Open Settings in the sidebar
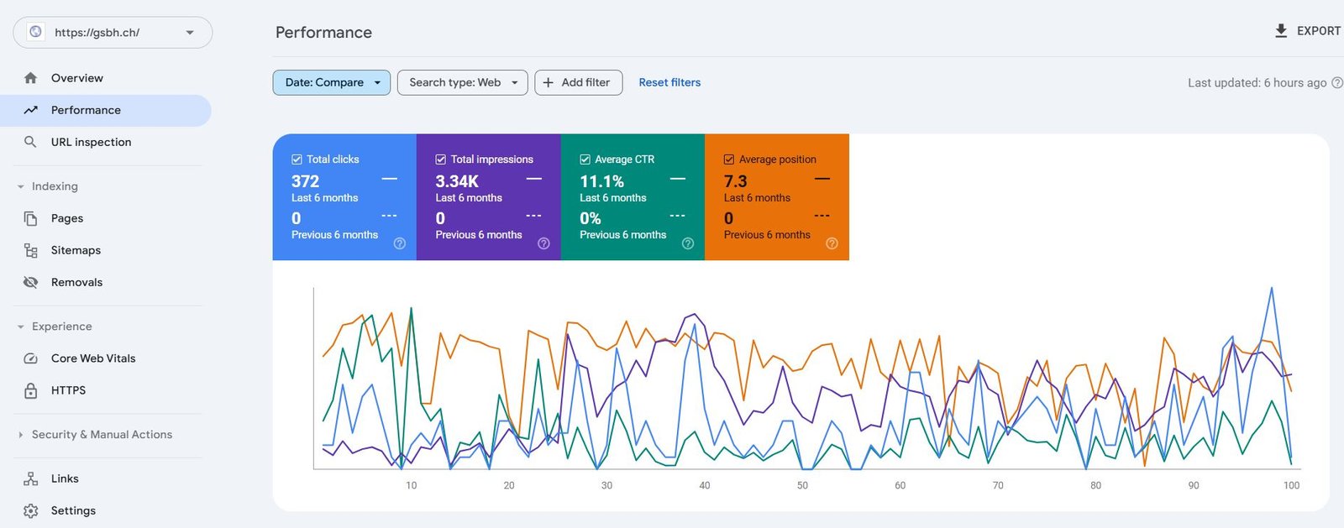 pos(73,510)
